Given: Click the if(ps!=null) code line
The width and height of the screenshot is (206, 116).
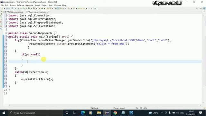Looking at the screenshot, I should [31, 54].
